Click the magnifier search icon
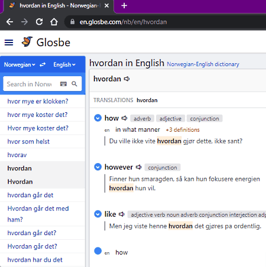Image resolution: width=266 pixels, height=267 pixels. click(x=74, y=84)
